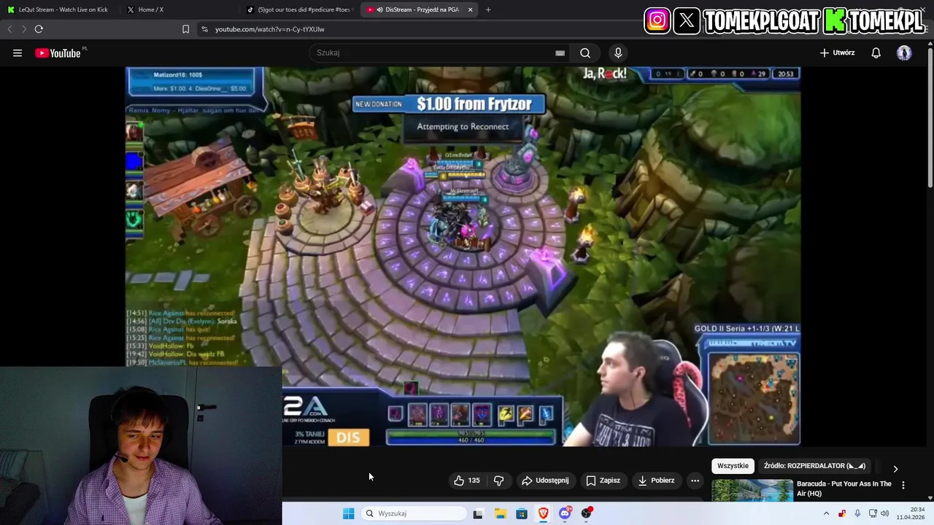Click the Utwórz create button
Image resolution: width=934 pixels, height=525 pixels.
coord(837,52)
